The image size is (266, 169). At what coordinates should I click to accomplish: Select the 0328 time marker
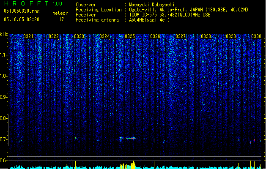tap(206, 36)
